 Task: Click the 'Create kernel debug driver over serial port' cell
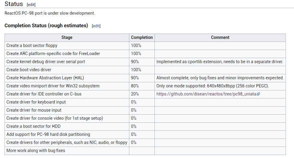(x=46, y=62)
